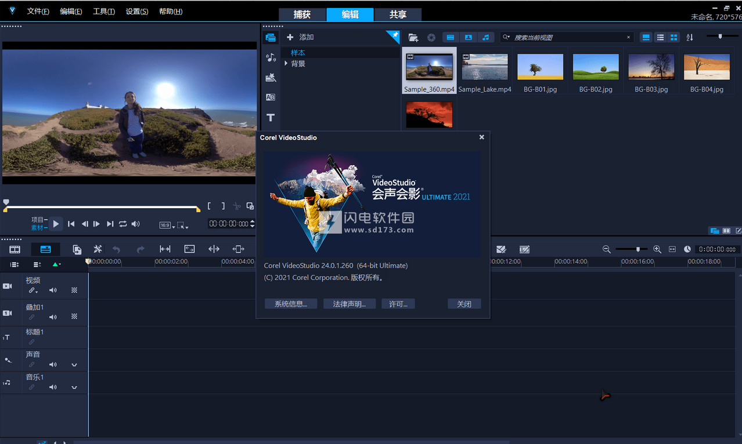
Task: Click the add or remove tracks icon
Action: coord(37,264)
